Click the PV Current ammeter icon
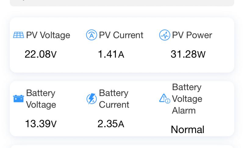This screenshot has height=148, width=244. pyautogui.click(x=91, y=35)
